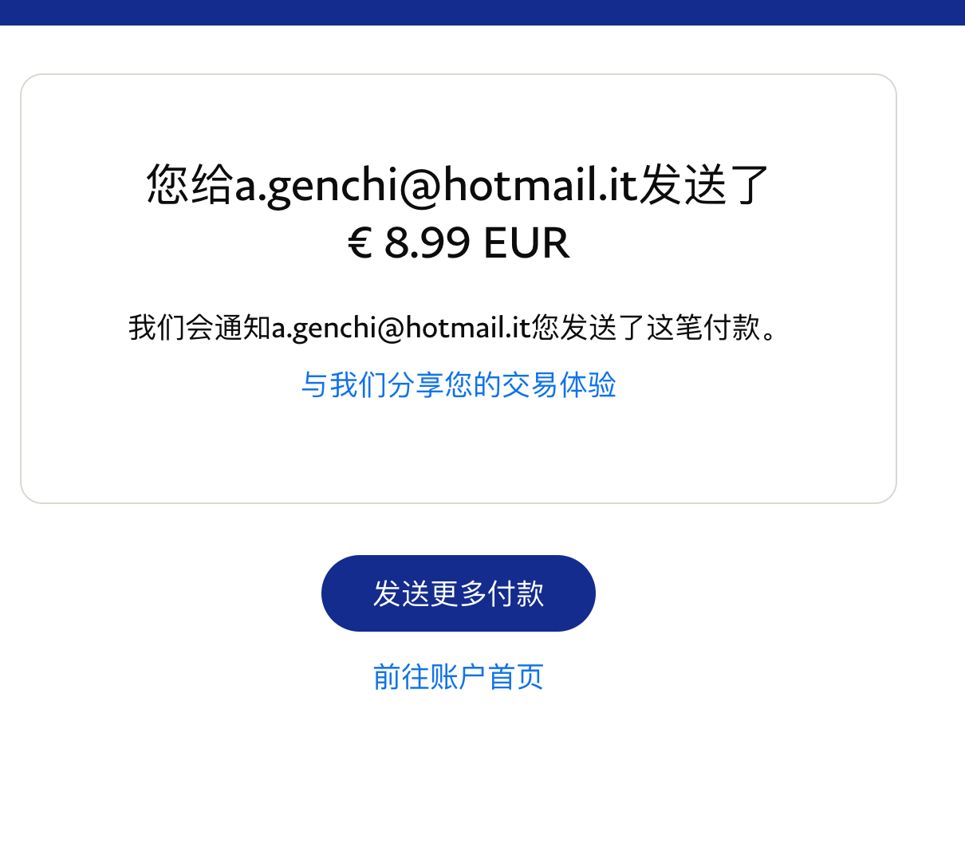Viewport: 965px width, 847px height.
Task: Click the 发送更多付款 button
Action: 459,593
